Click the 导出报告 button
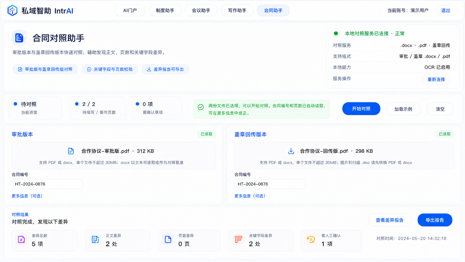 click(x=435, y=220)
